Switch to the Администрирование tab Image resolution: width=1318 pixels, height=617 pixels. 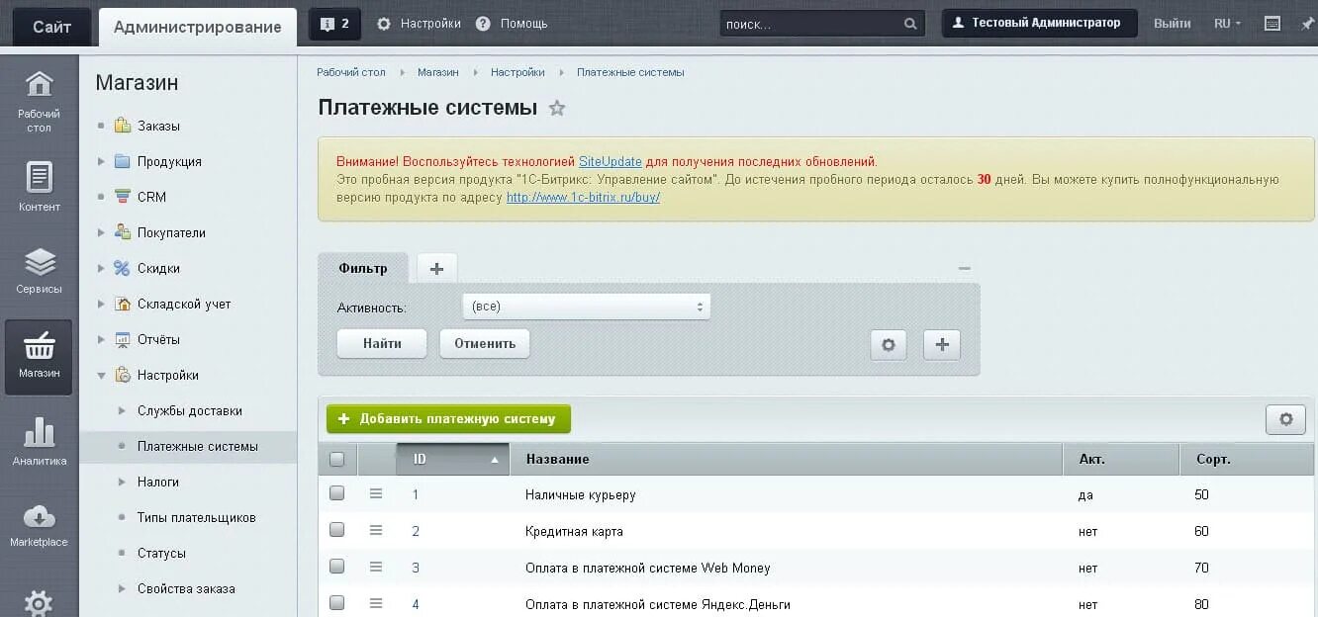coord(197,27)
